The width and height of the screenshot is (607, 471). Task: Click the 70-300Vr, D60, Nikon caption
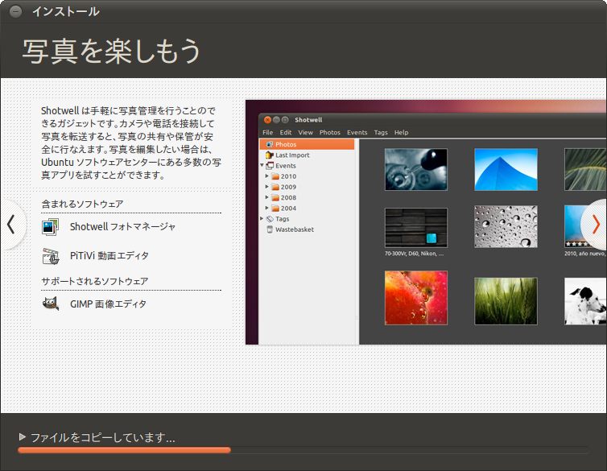(x=415, y=254)
